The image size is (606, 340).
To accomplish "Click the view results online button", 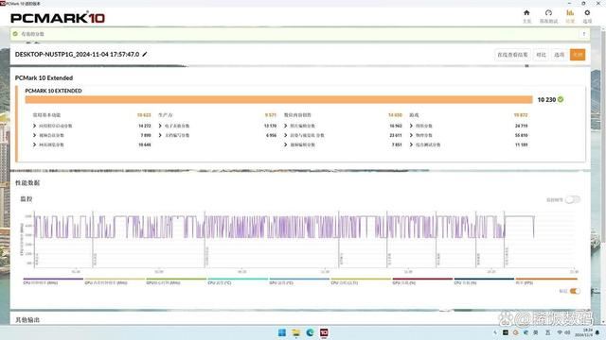I will (x=512, y=55).
